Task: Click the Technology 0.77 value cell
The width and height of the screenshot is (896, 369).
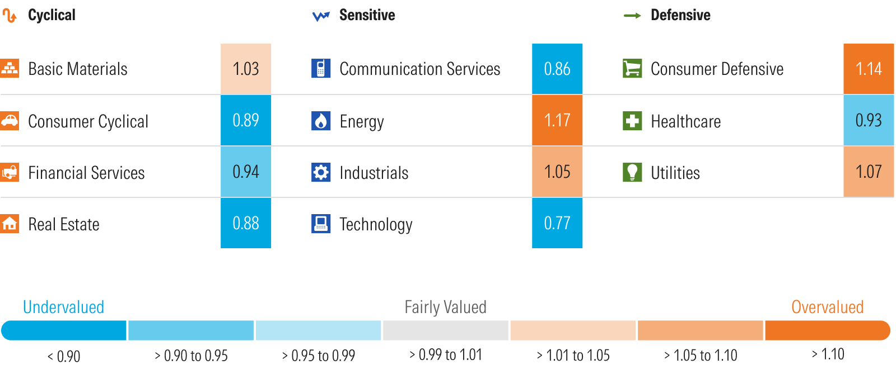Action: (x=557, y=223)
